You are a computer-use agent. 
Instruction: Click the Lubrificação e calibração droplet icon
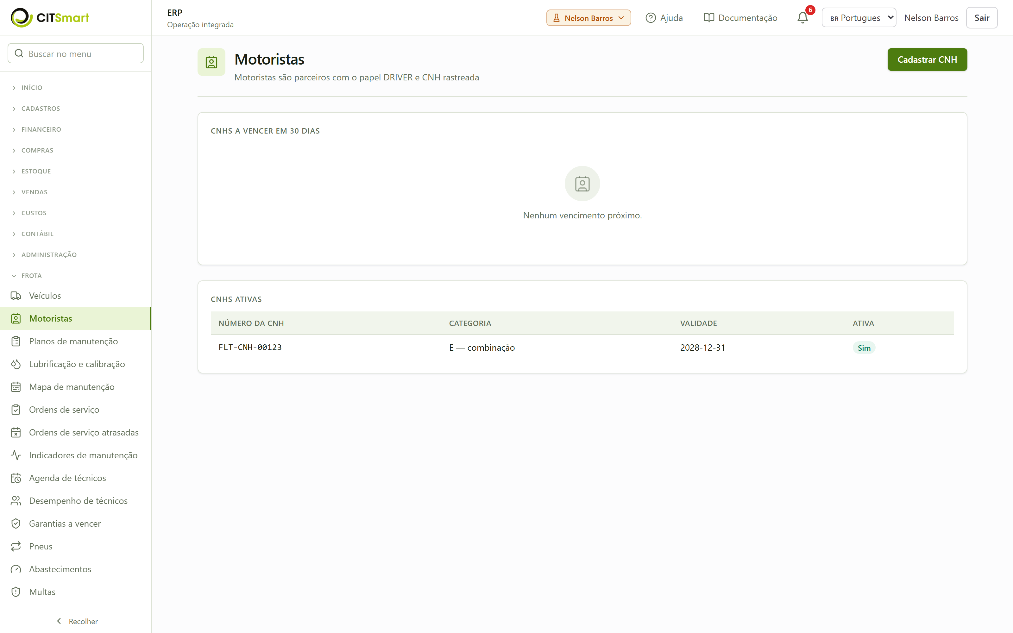pyautogui.click(x=16, y=364)
